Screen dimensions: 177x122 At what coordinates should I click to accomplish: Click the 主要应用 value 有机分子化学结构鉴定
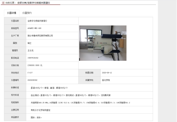tap(41, 110)
